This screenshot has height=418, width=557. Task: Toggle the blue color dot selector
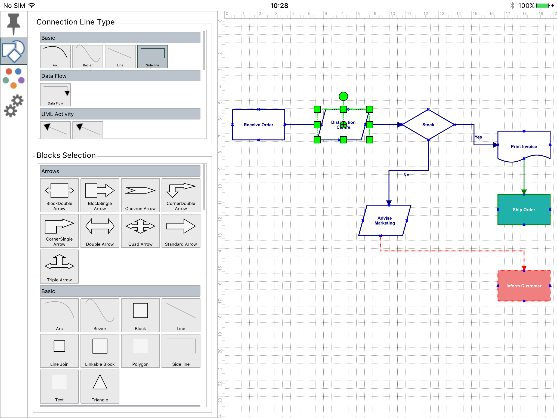click(18, 72)
